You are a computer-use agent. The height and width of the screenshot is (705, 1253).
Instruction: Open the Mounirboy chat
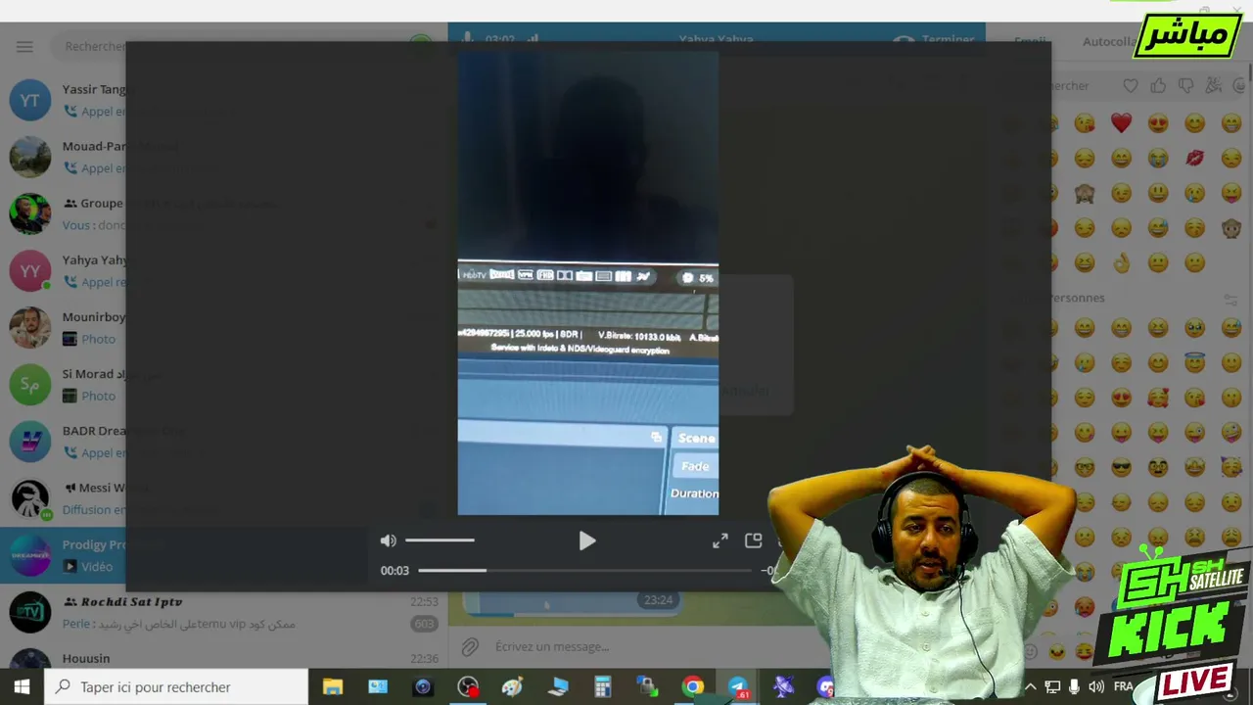(224, 327)
